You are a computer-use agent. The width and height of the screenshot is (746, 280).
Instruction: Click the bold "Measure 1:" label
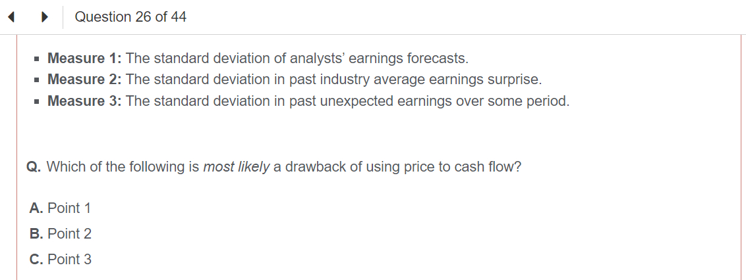(85, 58)
